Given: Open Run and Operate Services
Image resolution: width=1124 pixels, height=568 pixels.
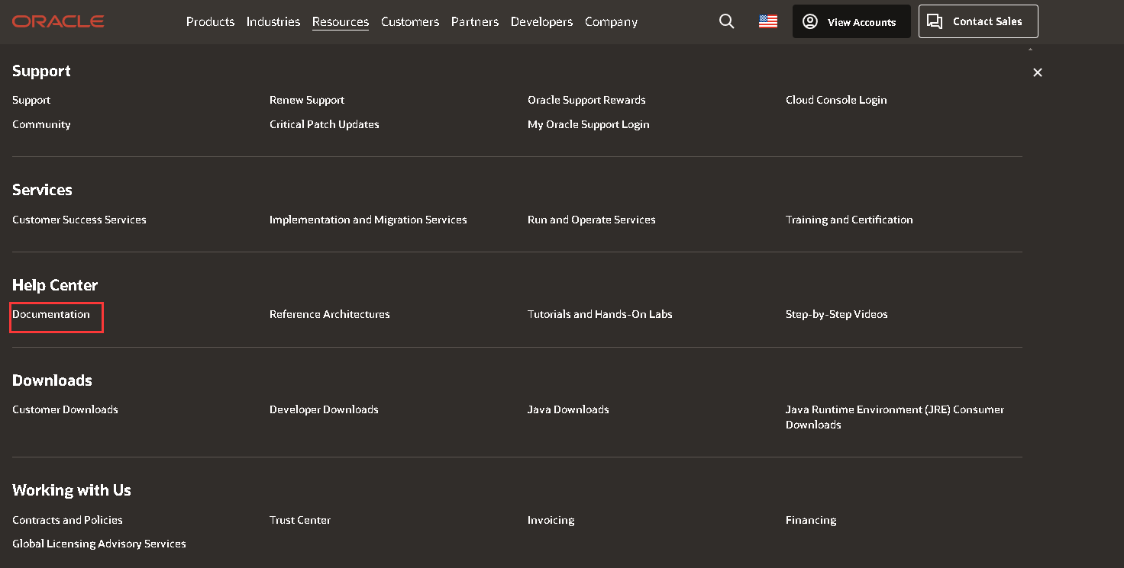Looking at the screenshot, I should pos(592,220).
